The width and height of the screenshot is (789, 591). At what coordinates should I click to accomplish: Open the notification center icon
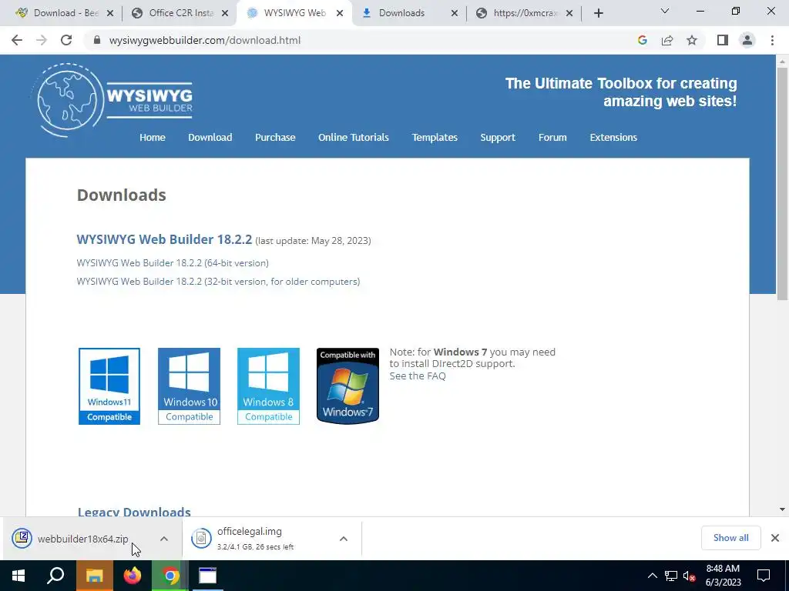coord(764,576)
